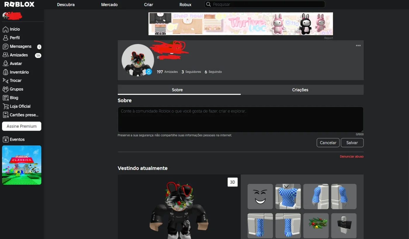View the 197 Amizades list
This screenshot has width=409, height=239.
167,72
